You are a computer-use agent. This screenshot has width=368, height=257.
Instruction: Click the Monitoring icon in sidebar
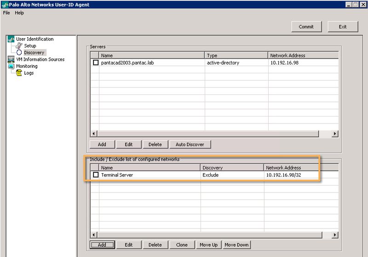[11, 66]
